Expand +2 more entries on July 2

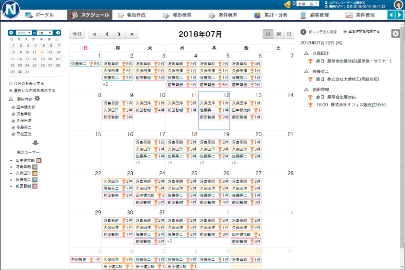pyautogui.click(x=107, y=84)
